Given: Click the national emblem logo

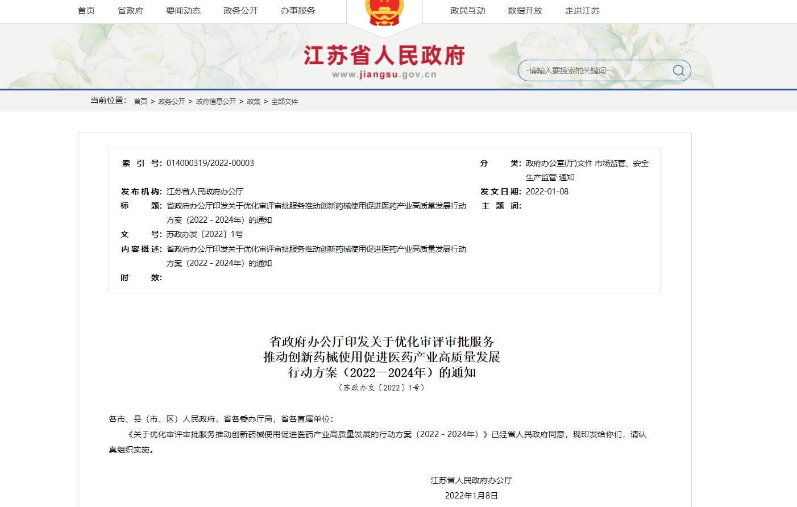Looking at the screenshot, I should point(384,13).
